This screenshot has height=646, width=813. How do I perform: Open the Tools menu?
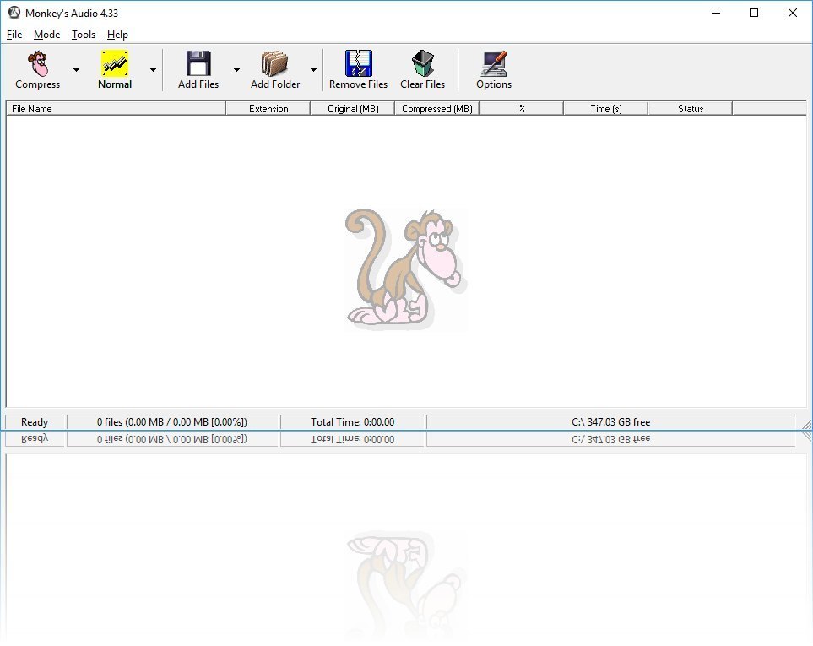[82, 35]
